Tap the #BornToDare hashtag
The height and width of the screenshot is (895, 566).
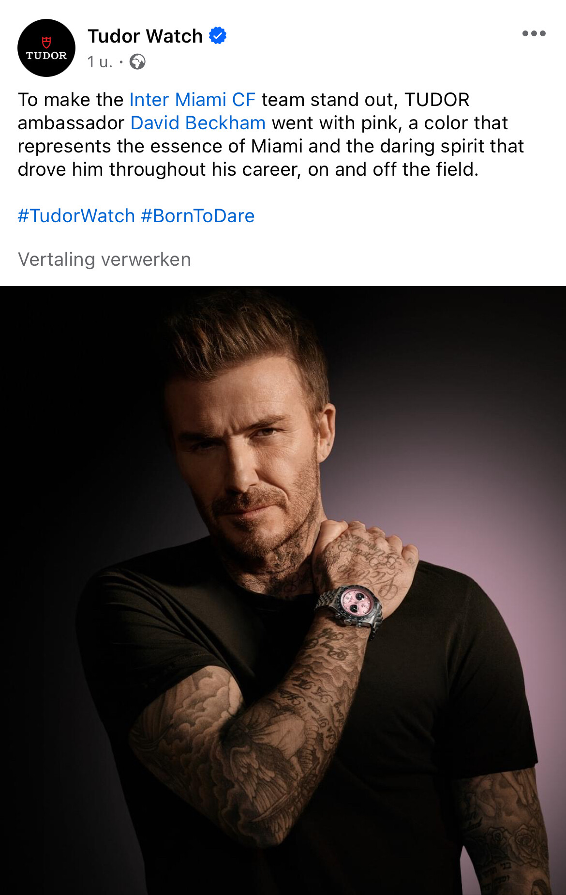pos(197,216)
